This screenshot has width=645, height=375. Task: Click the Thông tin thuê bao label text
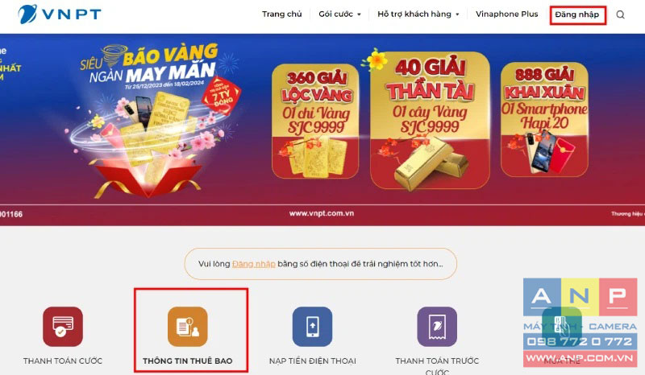[x=188, y=361]
